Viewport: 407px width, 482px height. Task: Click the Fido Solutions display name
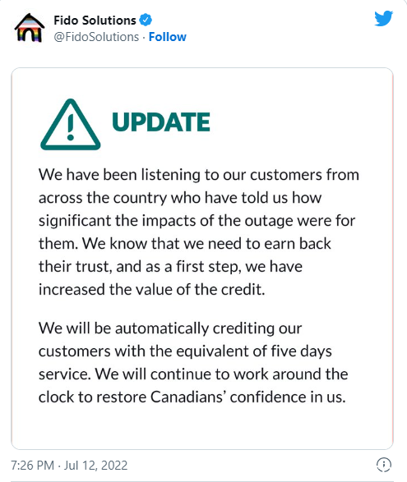coord(95,21)
